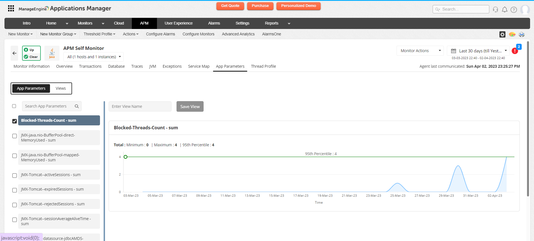This screenshot has height=241, width=534.
Task: Open the hosts and instances dropdown
Action: (94, 57)
